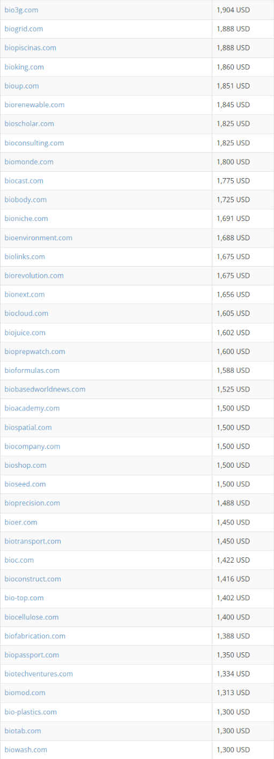
Task: Open biobasedworldnews.com listing
Action: [45, 389]
